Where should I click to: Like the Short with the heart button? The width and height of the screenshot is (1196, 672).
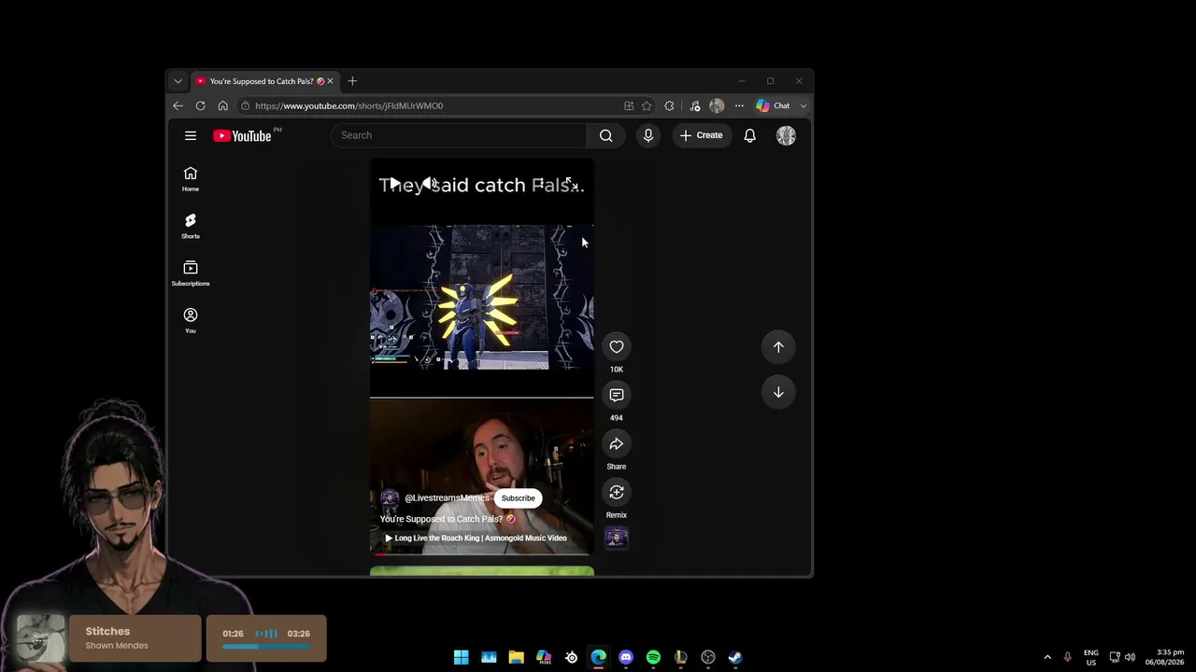(617, 347)
